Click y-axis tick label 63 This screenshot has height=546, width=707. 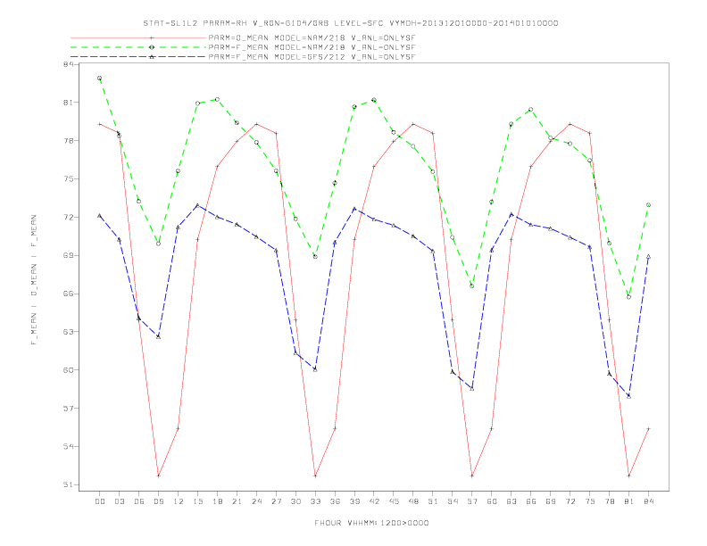pyautogui.click(x=69, y=332)
